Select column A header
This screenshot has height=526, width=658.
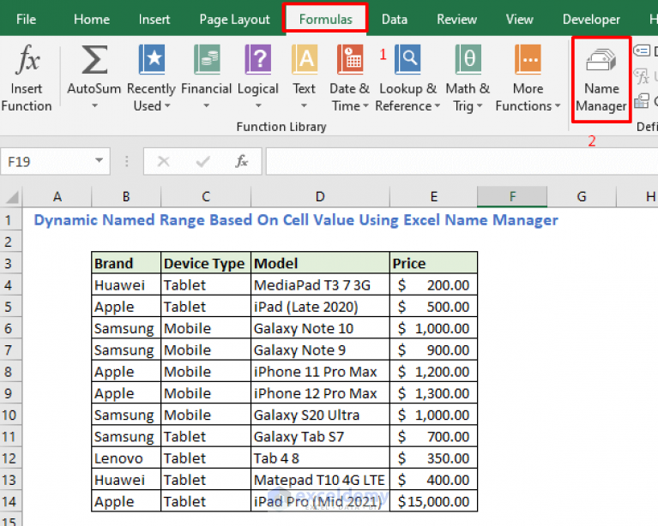pos(57,196)
